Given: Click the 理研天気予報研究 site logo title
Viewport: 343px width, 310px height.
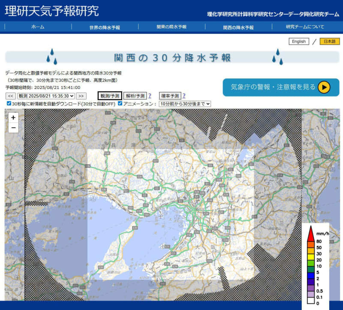Looking at the screenshot, I should (x=52, y=11).
